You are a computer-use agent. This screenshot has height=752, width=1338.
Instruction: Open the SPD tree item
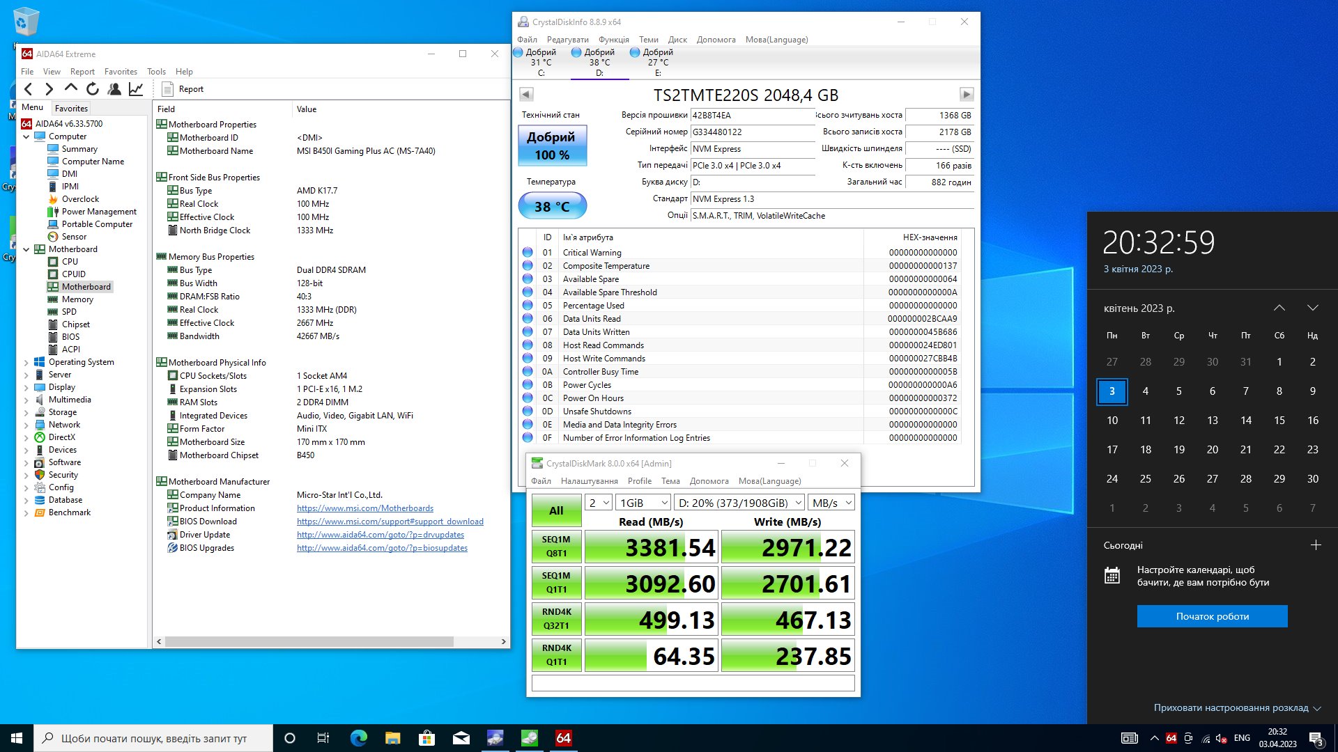click(69, 312)
